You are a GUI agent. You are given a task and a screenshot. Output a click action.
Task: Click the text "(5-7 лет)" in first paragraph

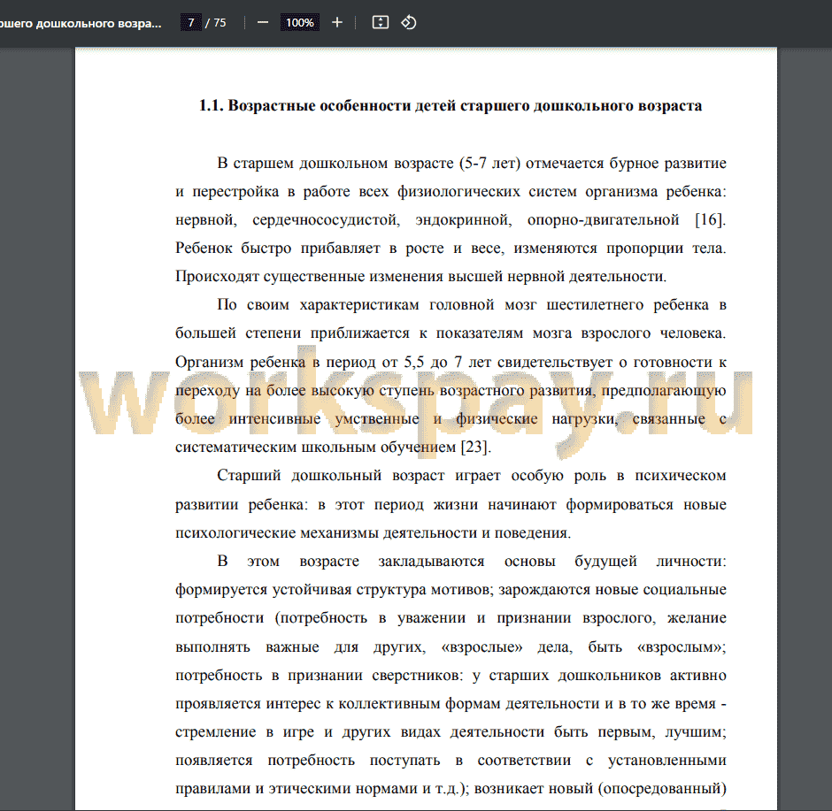click(x=489, y=163)
